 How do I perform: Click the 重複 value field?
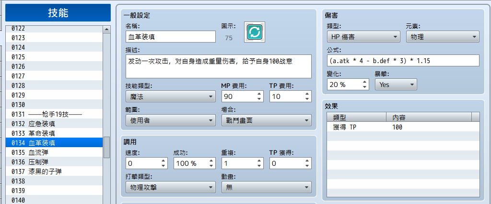[242, 163]
